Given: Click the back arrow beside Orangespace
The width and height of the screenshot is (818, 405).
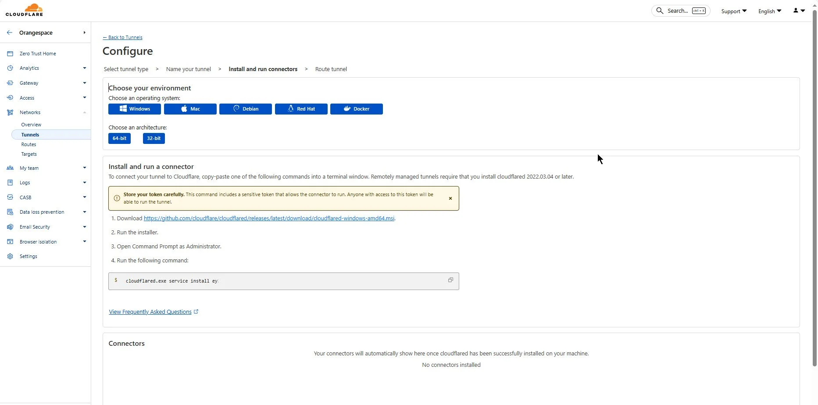Looking at the screenshot, I should [x=10, y=32].
